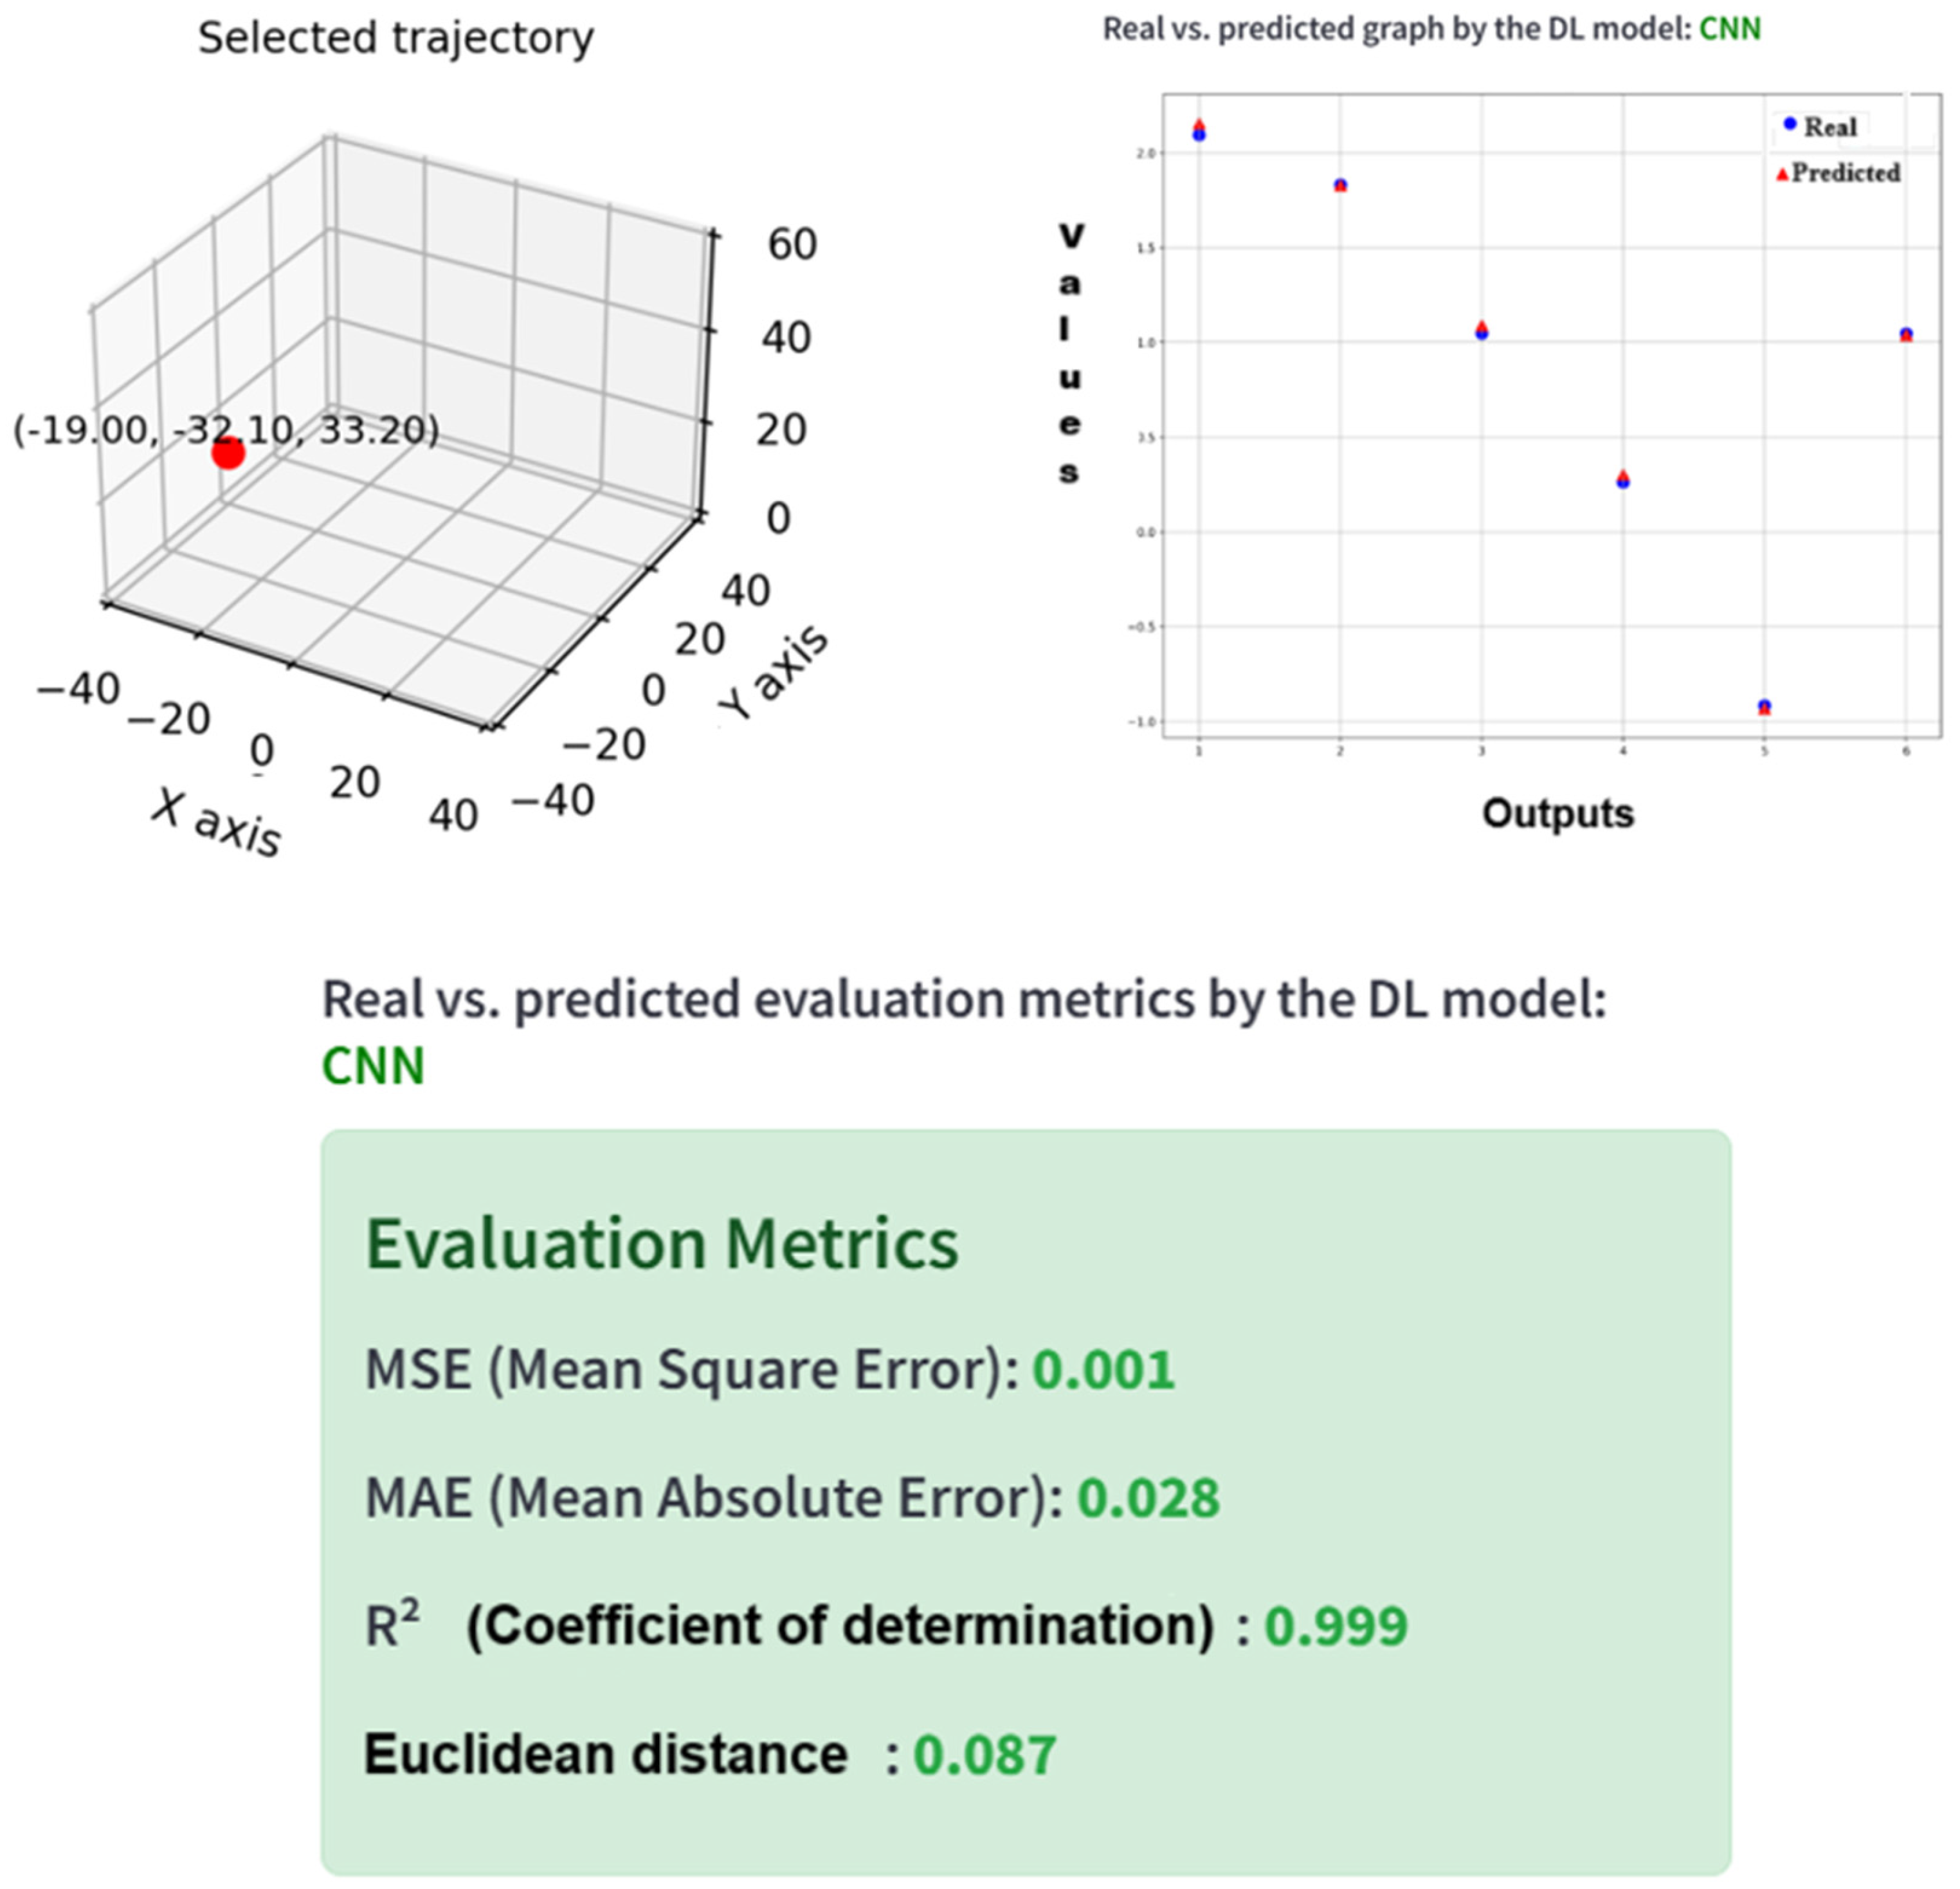Image resolution: width=1960 pixels, height=1889 pixels.
Task: Select the data point at output 6
Action: coord(1906,334)
